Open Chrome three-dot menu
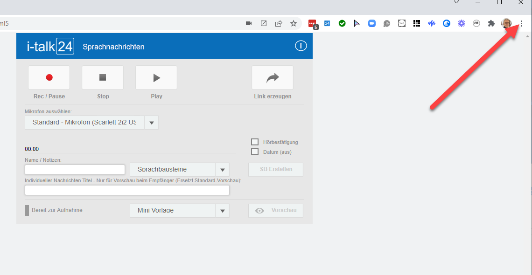This screenshot has width=532, height=275. (521, 23)
